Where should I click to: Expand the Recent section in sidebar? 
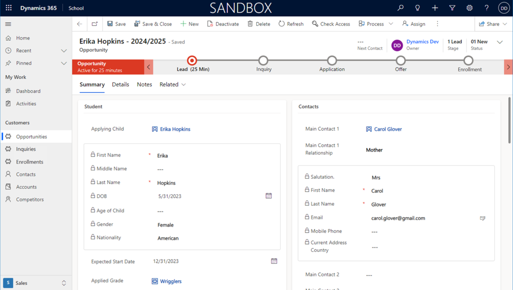(64, 51)
